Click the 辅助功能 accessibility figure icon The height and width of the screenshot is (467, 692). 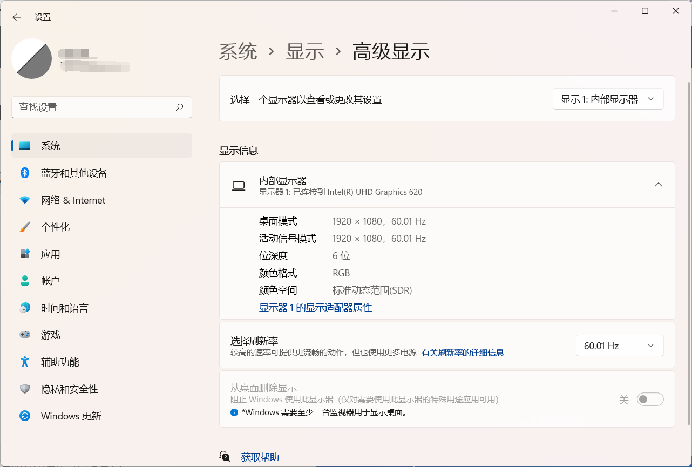point(25,362)
